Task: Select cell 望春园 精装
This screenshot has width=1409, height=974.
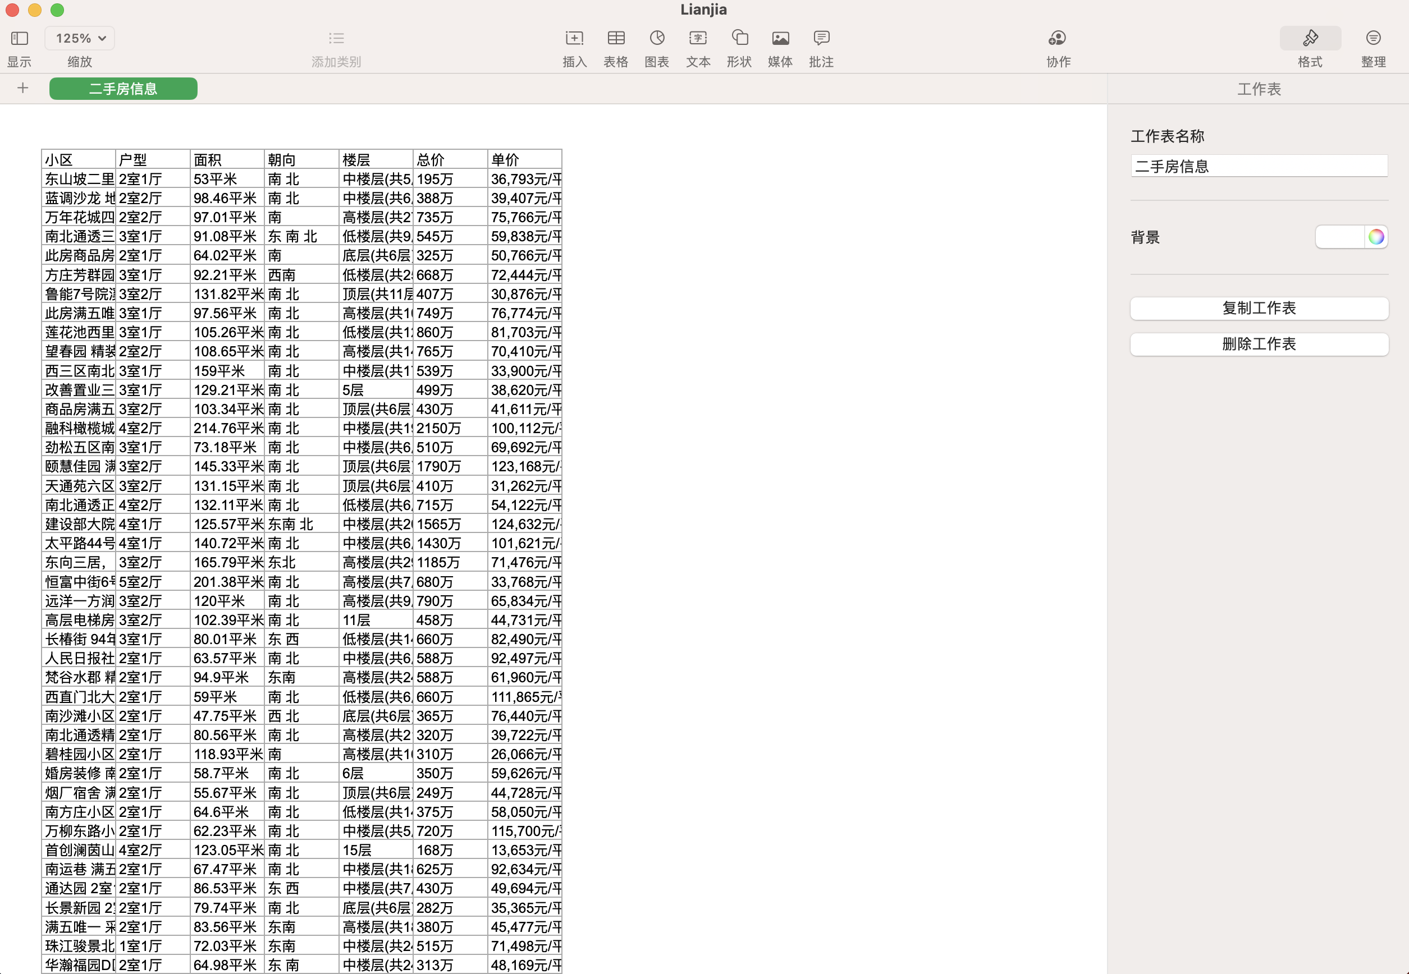Action: [79, 351]
